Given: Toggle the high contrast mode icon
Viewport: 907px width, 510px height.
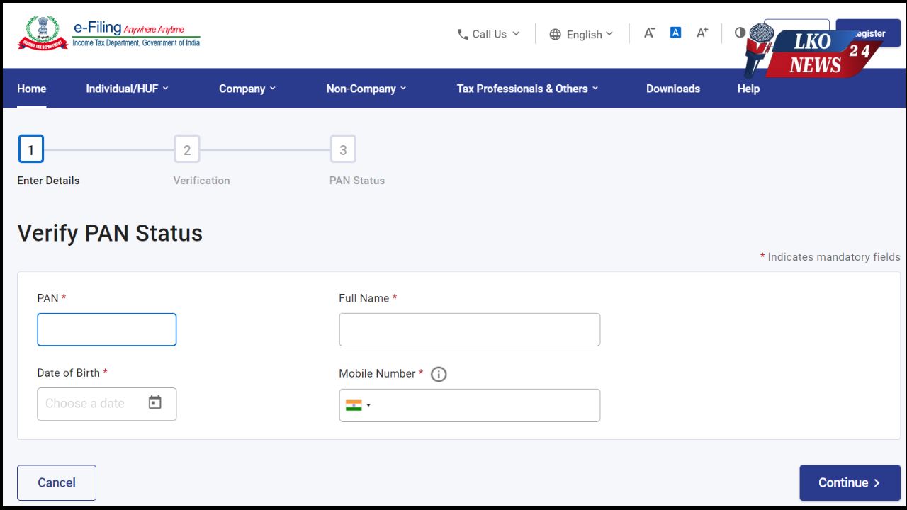Looking at the screenshot, I should tap(740, 33).
